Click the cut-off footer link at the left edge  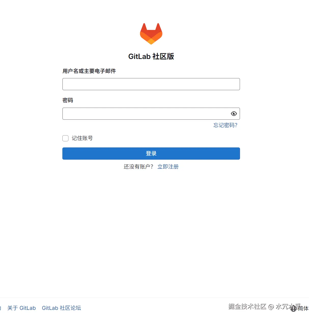click(1, 308)
